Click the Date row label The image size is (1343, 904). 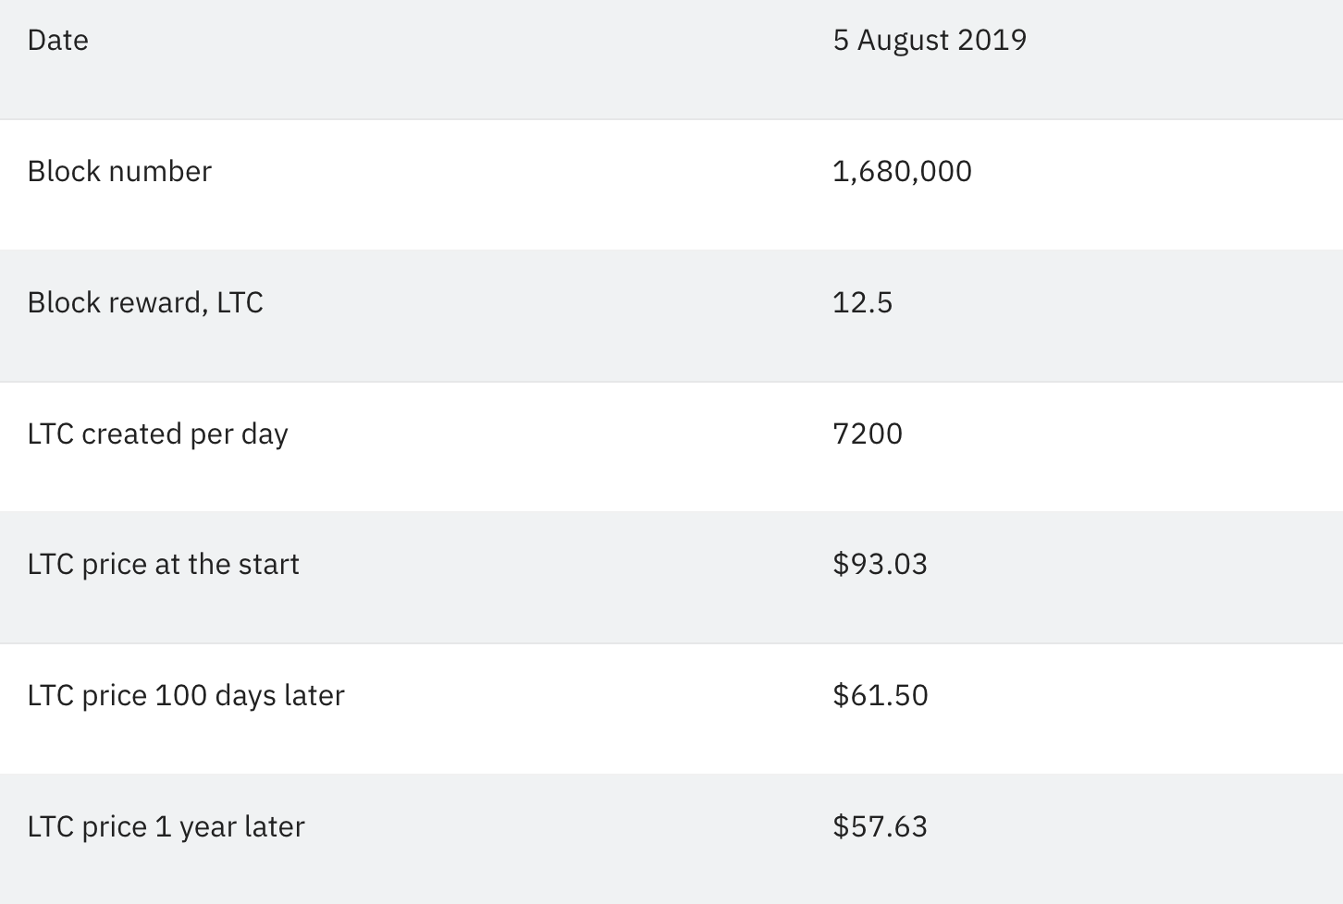click(x=58, y=41)
